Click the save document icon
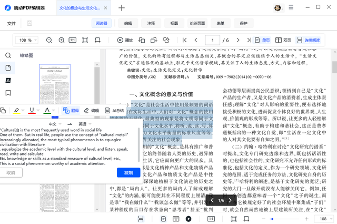The image size is (337, 224). tap(29, 23)
